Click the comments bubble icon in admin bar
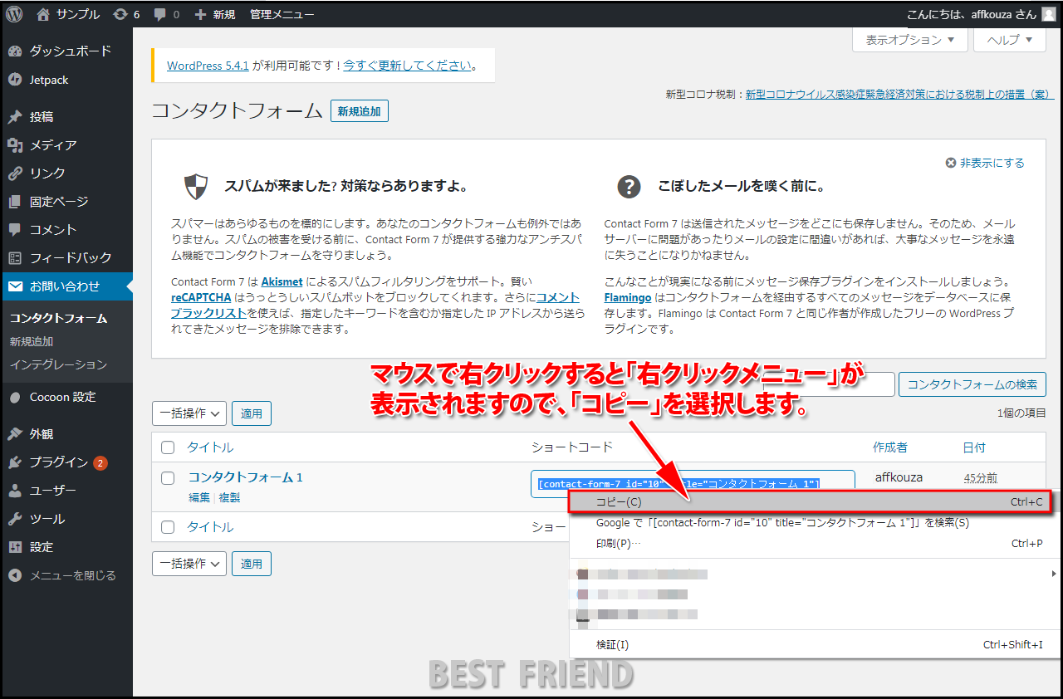The image size is (1063, 699). point(165,14)
